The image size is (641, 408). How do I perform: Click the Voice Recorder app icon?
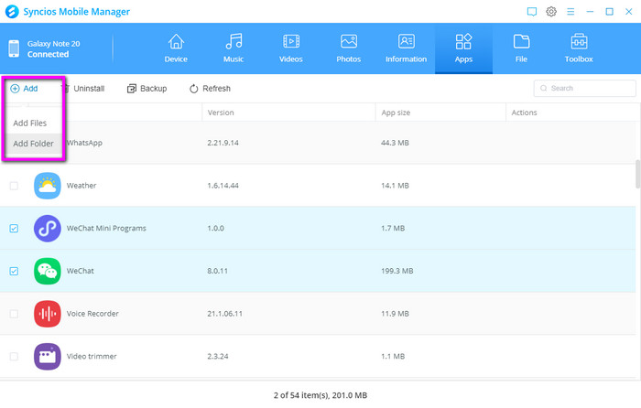[x=48, y=314]
